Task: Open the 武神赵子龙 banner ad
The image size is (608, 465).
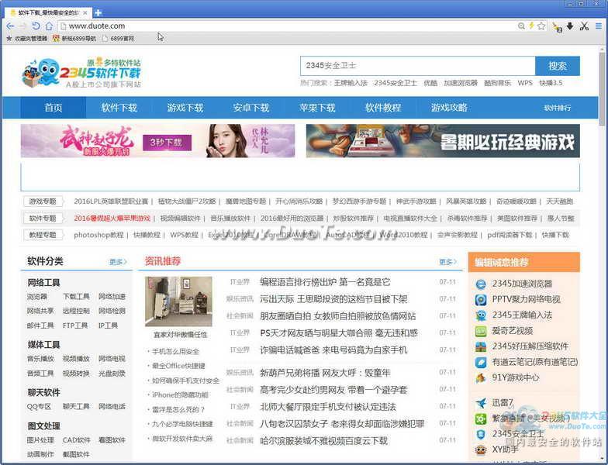Action: pyautogui.click(x=158, y=141)
